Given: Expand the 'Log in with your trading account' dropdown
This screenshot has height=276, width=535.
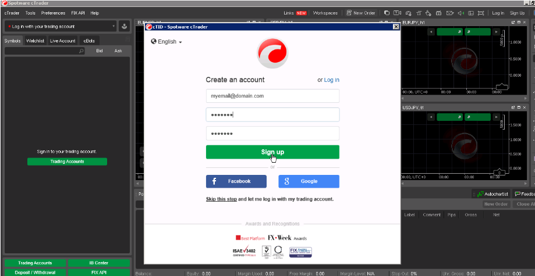Looking at the screenshot, I should pyautogui.click(x=61, y=26).
